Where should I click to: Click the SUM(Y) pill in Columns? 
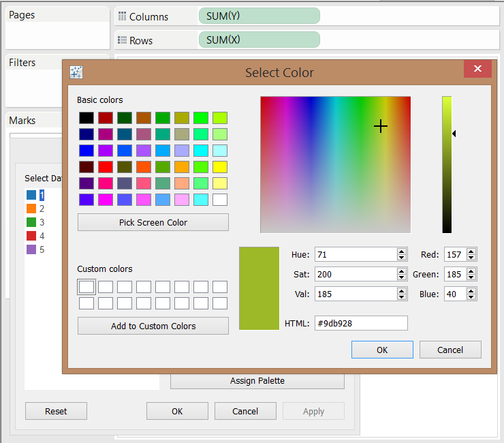[x=259, y=16]
